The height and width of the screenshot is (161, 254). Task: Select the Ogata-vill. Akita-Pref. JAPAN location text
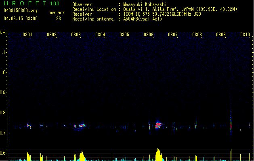tap(180, 9)
